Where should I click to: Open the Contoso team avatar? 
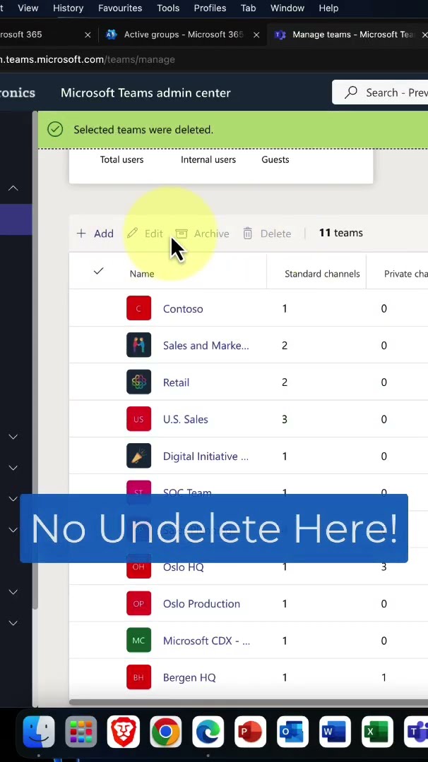pos(138,308)
